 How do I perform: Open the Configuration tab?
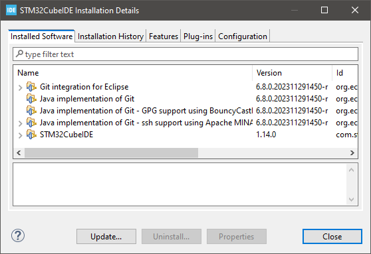click(243, 36)
